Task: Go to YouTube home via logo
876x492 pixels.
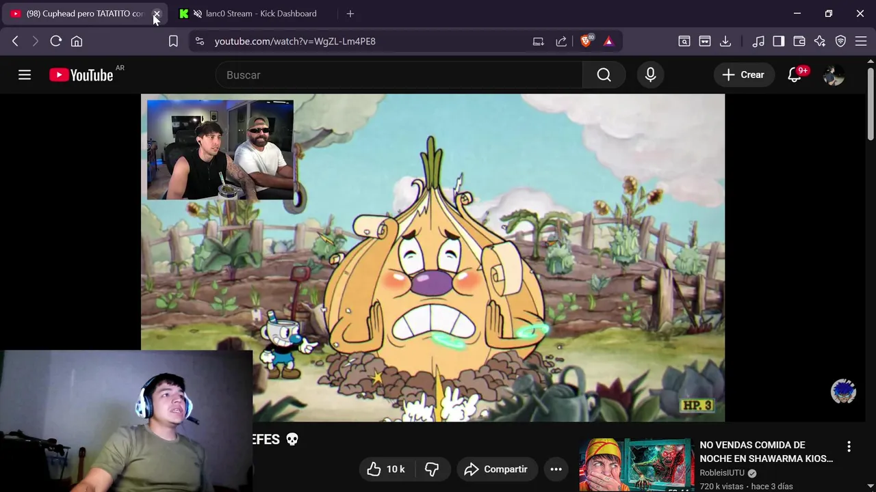Action: pos(81,75)
